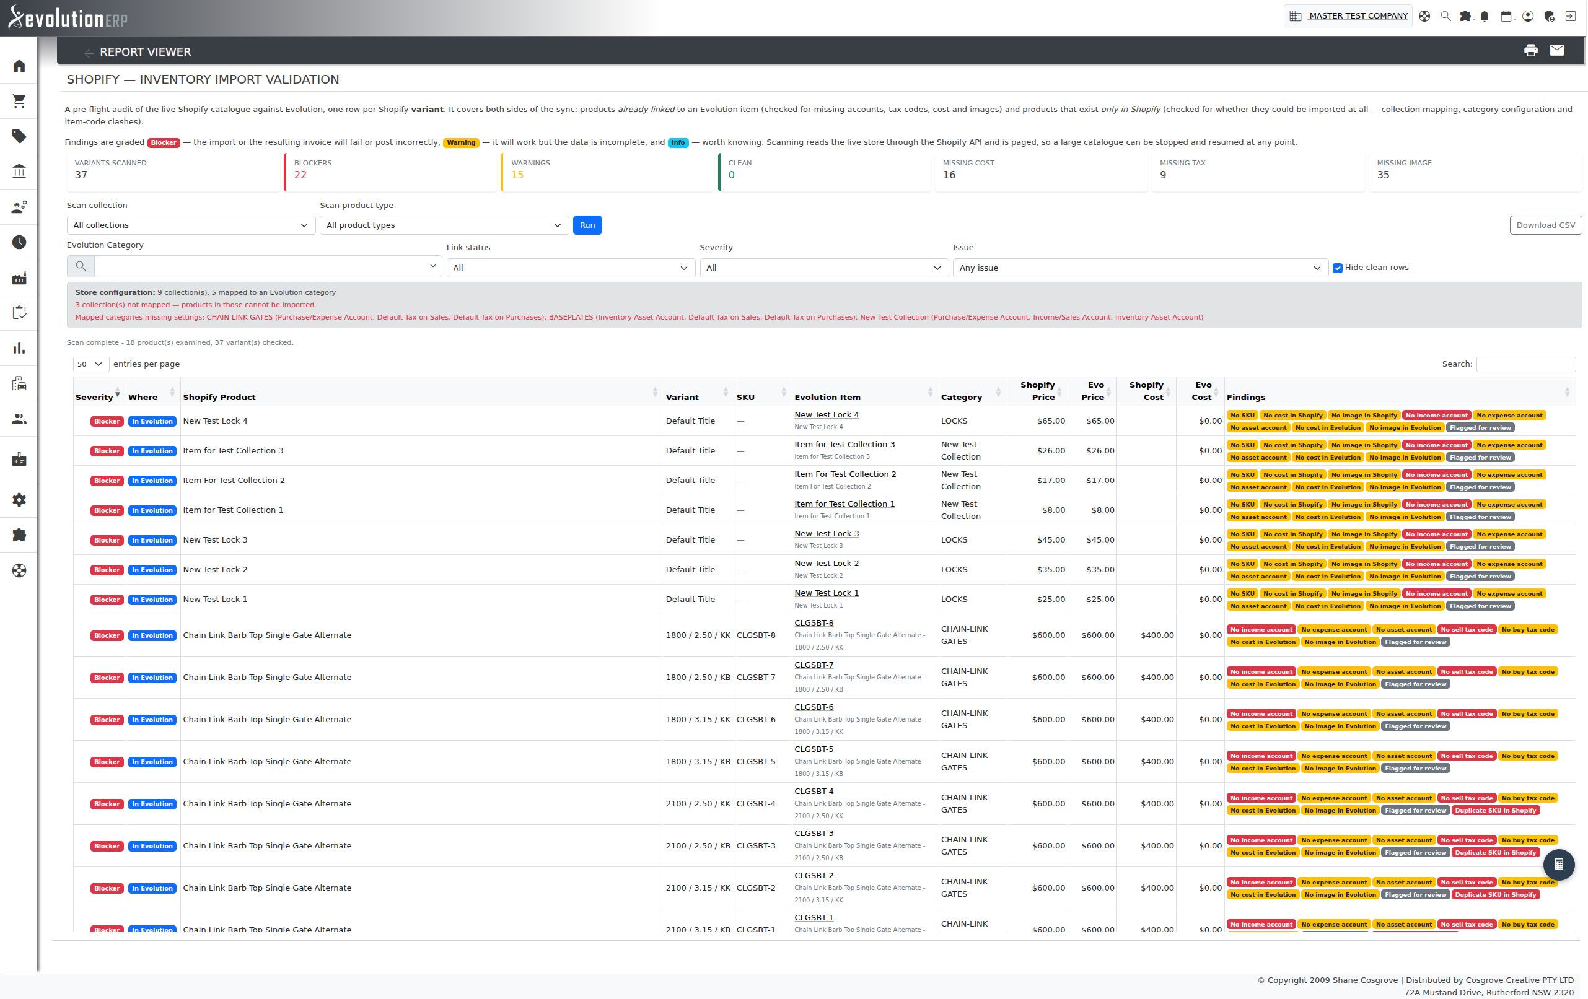
Task: Click the lifebuoy help icon in top bar
Action: tap(1424, 16)
